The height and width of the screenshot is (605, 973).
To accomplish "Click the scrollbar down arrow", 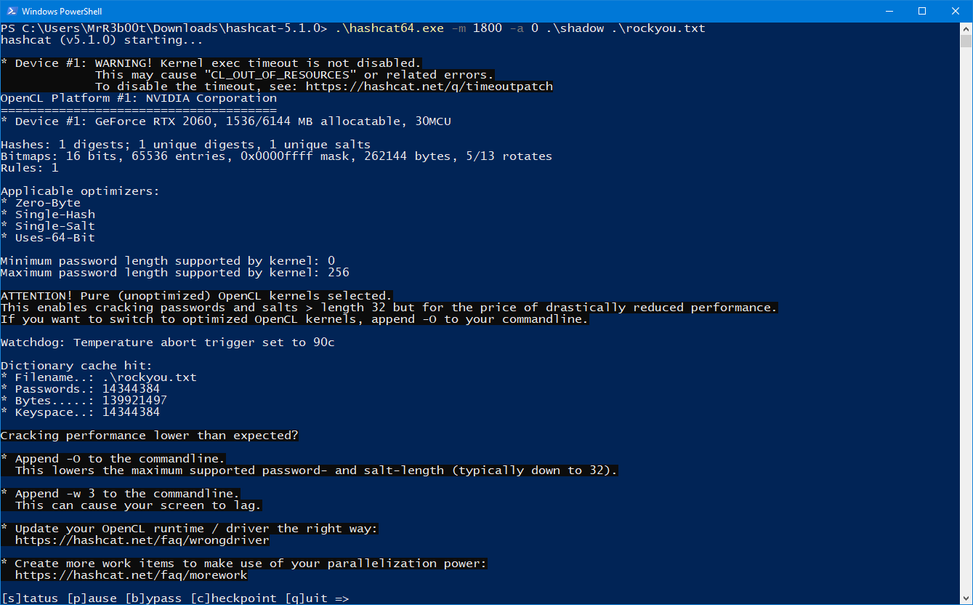I will (966, 598).
